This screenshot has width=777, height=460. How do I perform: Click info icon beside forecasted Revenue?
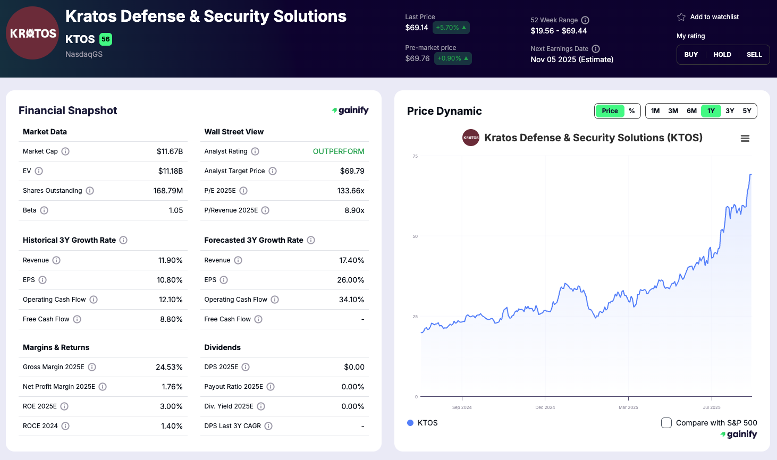point(238,260)
